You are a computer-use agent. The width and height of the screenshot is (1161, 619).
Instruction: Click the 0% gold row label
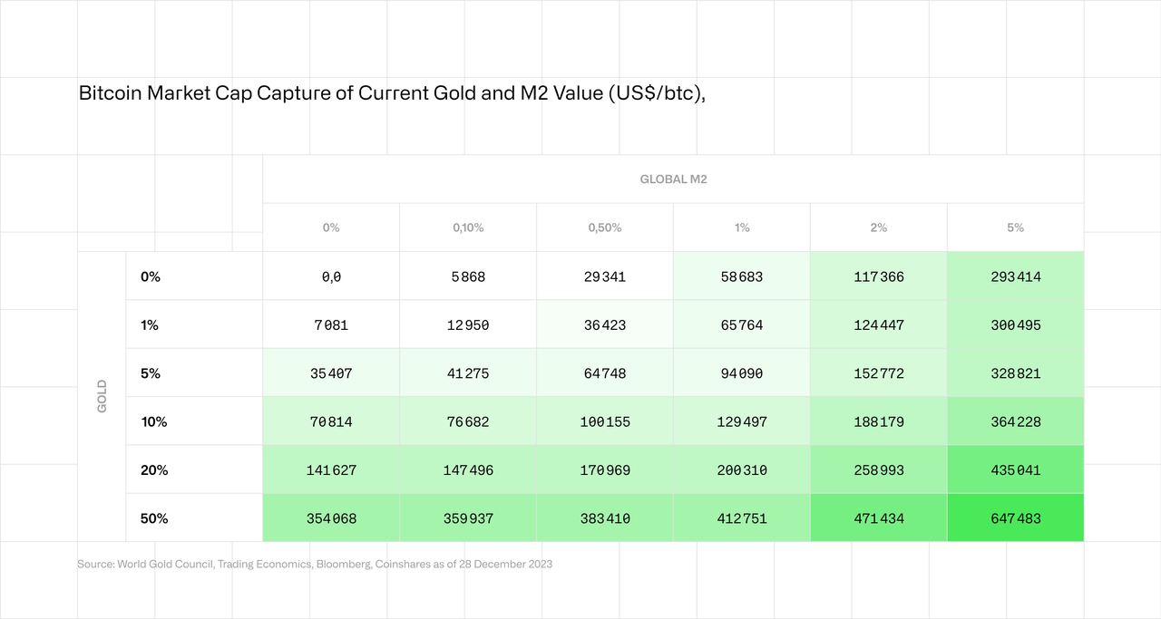click(151, 276)
